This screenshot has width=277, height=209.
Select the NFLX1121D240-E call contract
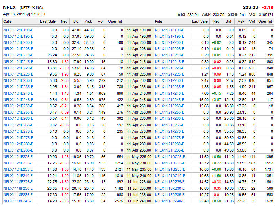[x=18, y=93]
